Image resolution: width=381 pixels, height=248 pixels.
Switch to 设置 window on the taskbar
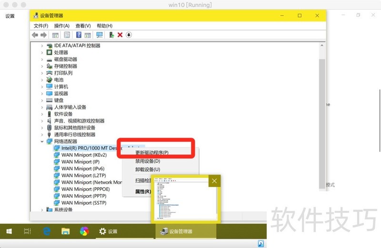[x=108, y=231]
